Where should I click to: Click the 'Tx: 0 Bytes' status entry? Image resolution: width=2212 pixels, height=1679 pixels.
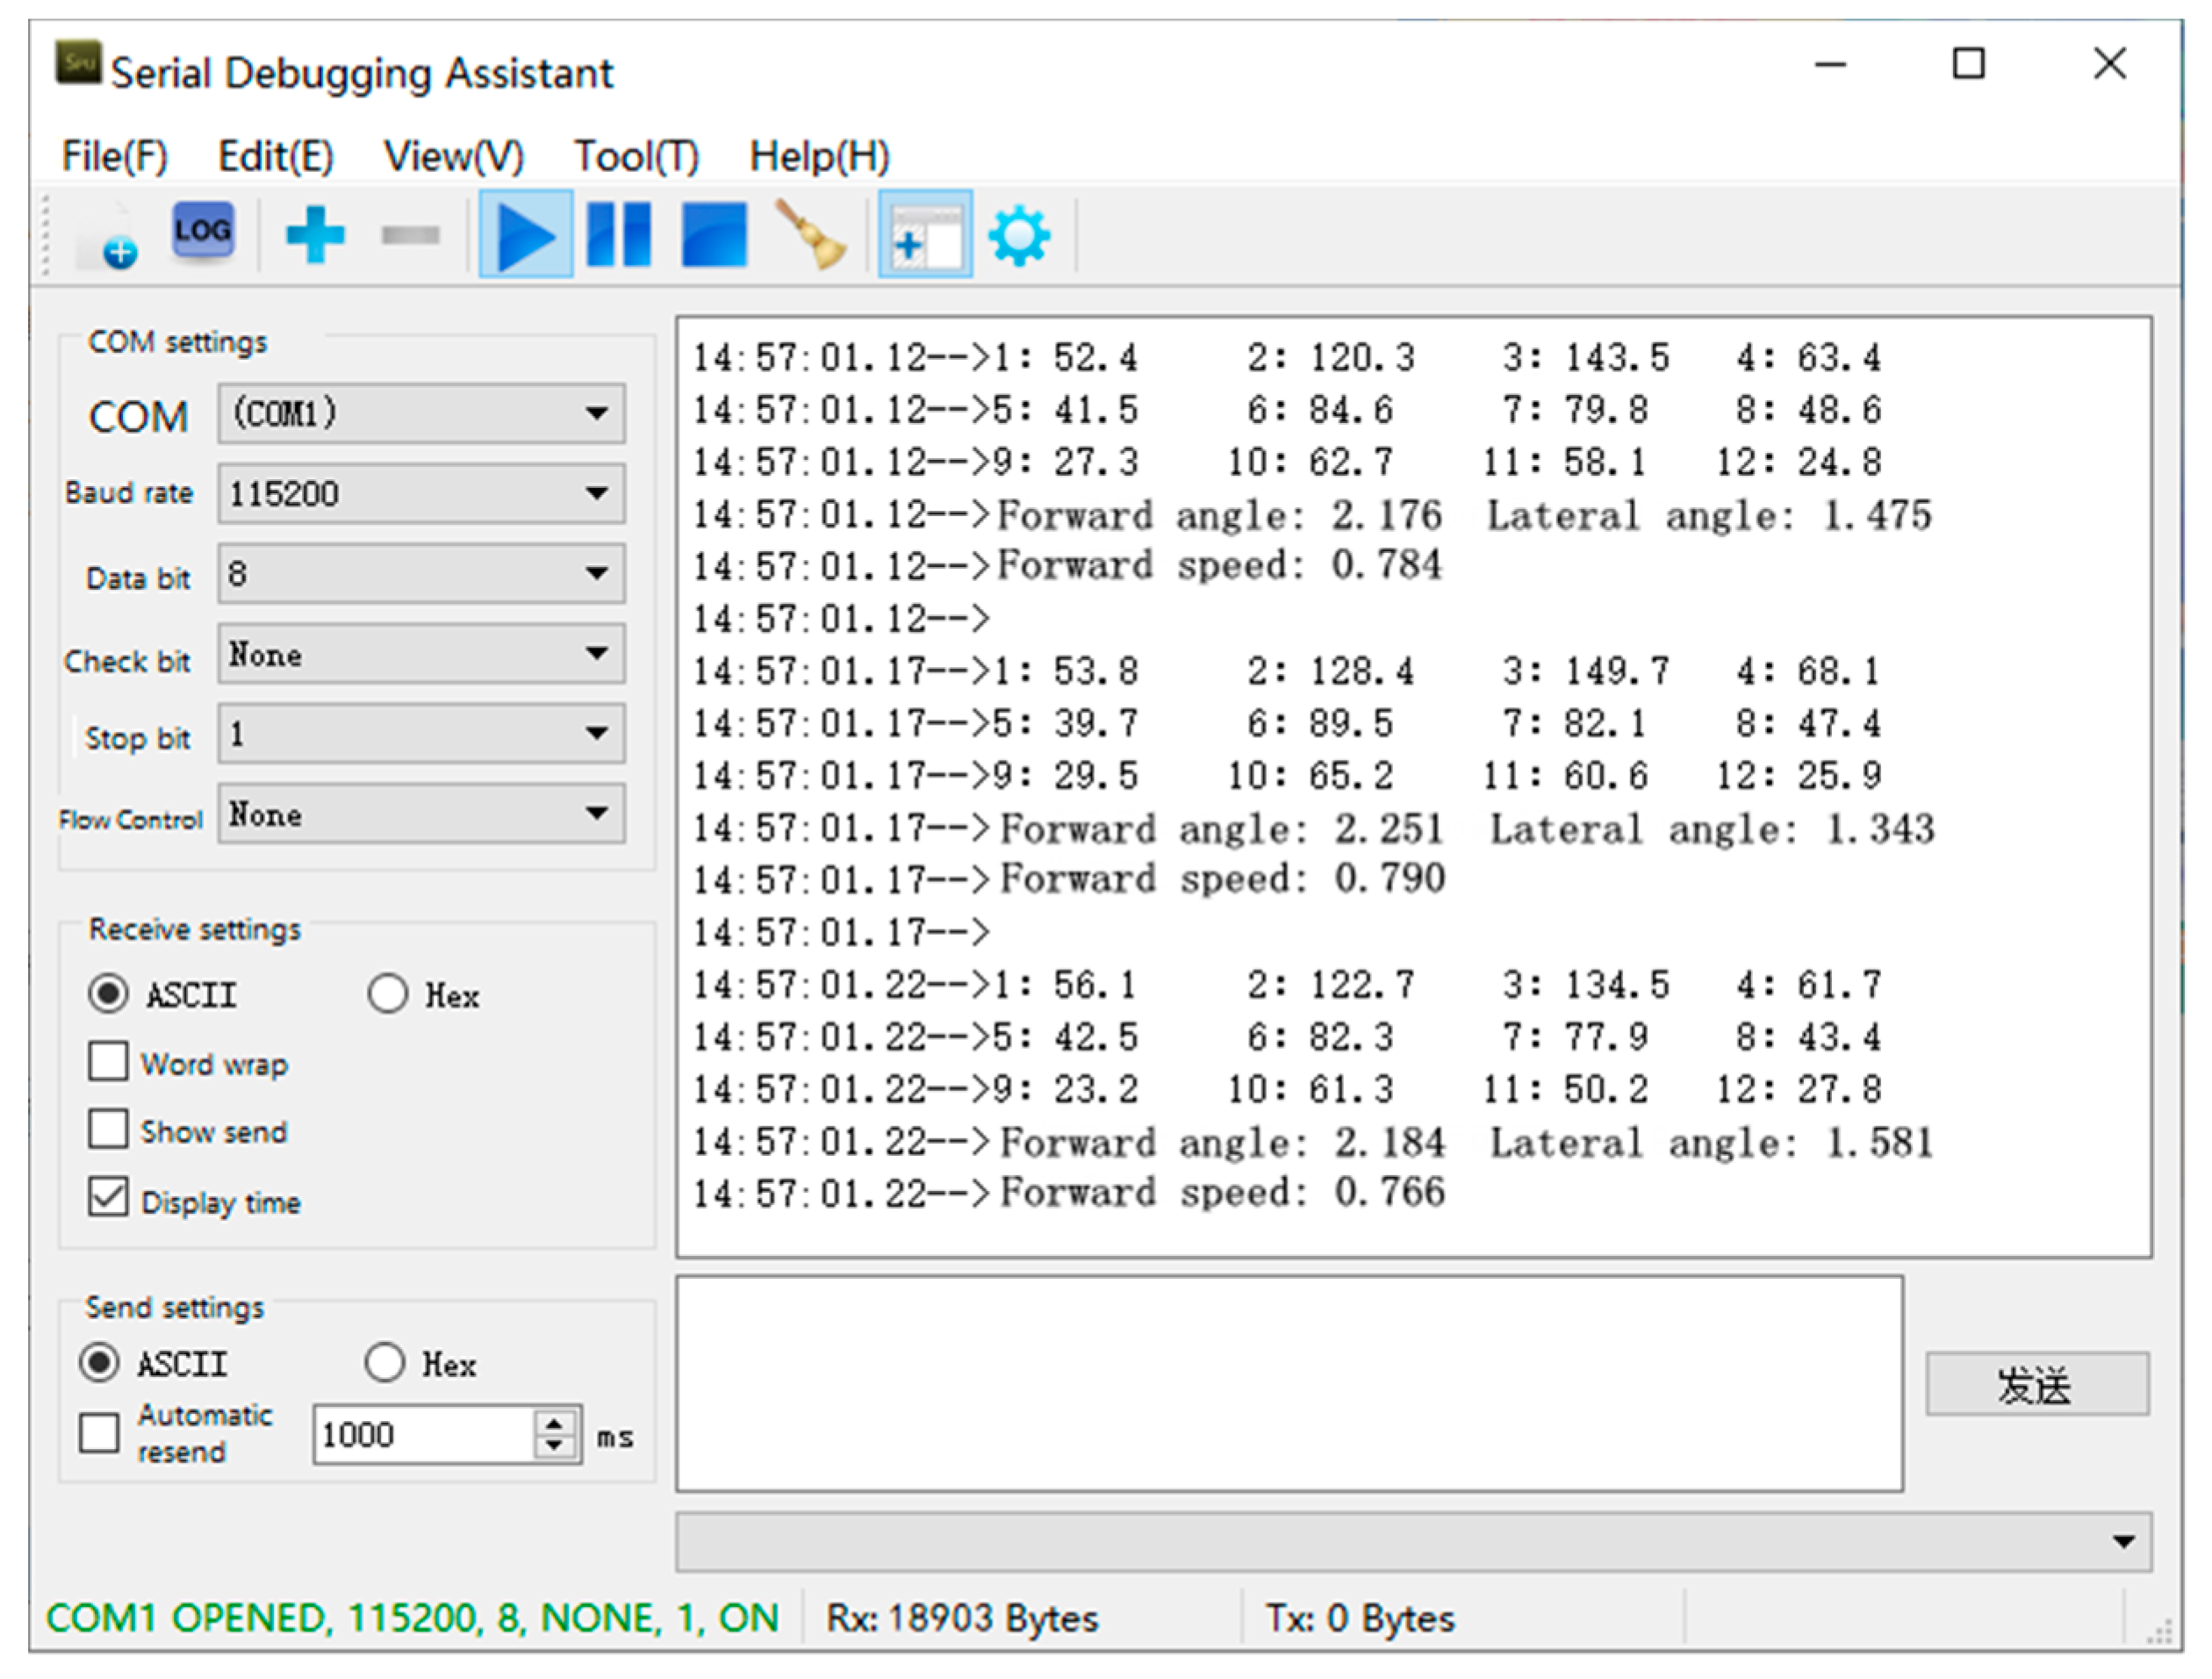(1360, 1618)
